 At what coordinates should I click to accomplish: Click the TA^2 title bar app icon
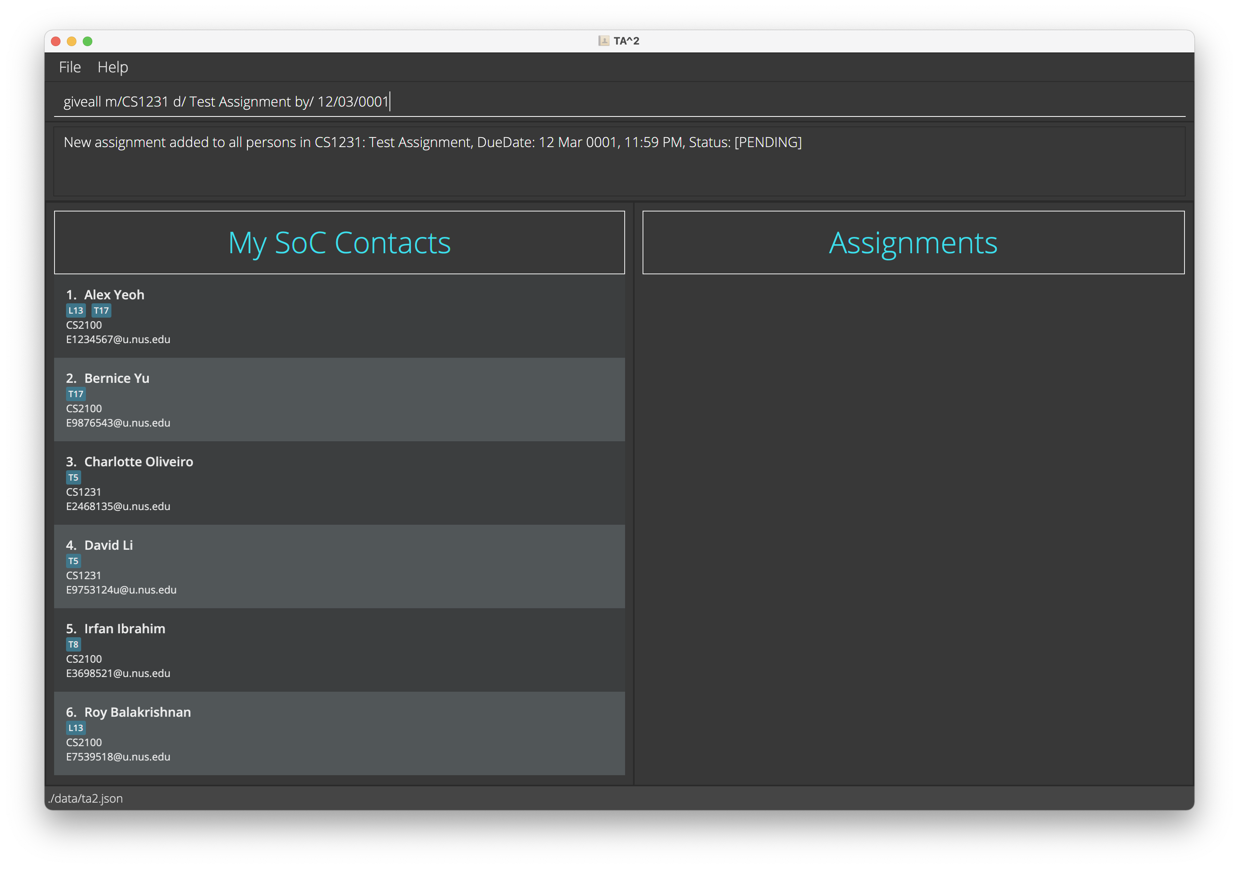coord(603,41)
